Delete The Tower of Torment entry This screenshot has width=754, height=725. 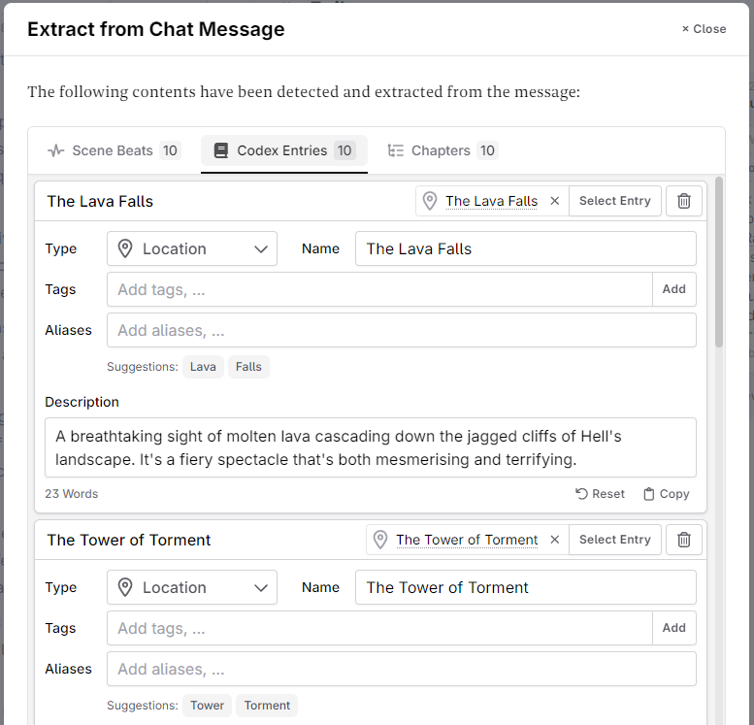(x=684, y=540)
